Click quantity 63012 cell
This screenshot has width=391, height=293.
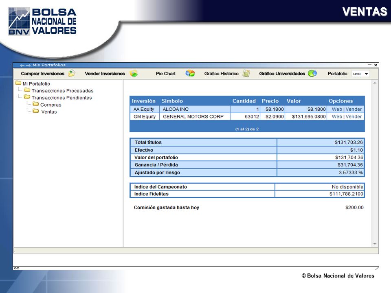pos(245,117)
